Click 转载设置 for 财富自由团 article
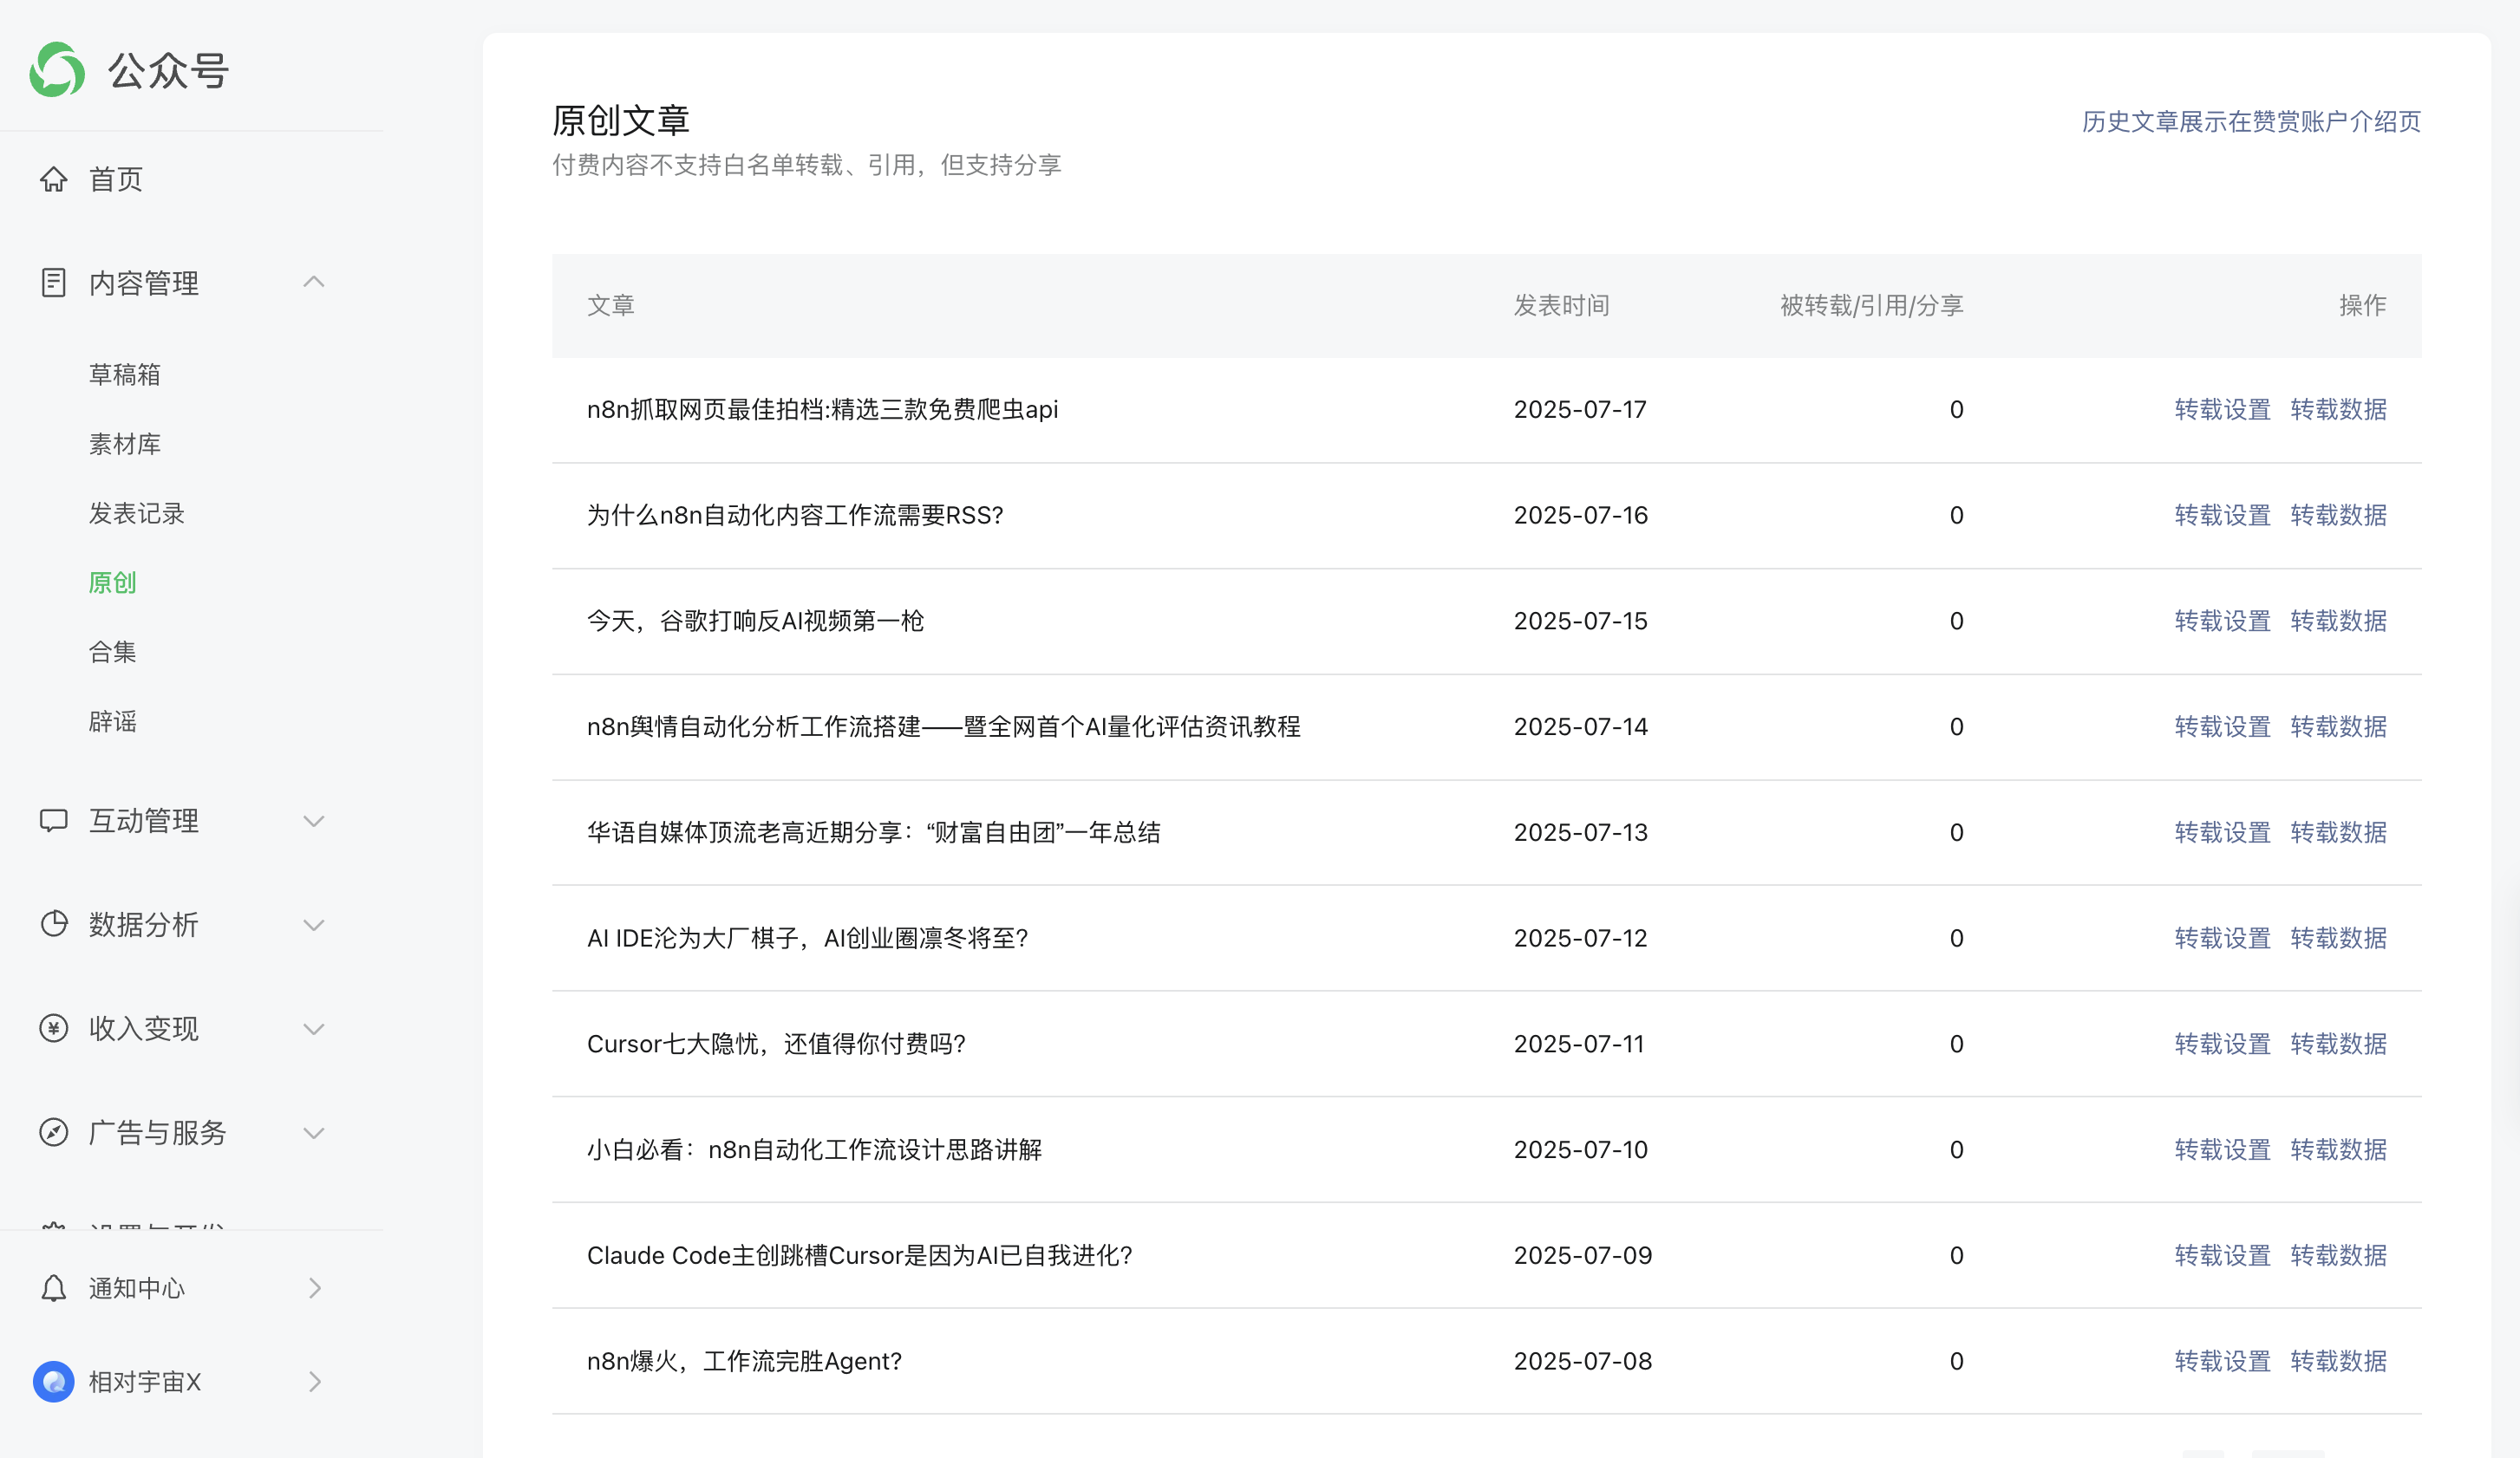Image resolution: width=2520 pixels, height=1458 pixels. pos(2222,832)
